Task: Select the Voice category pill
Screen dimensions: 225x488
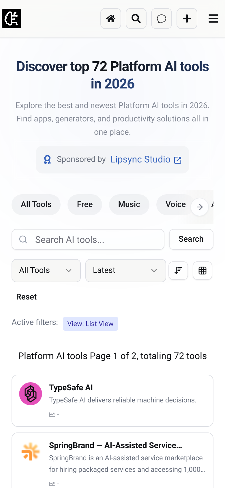Action: coord(175,204)
